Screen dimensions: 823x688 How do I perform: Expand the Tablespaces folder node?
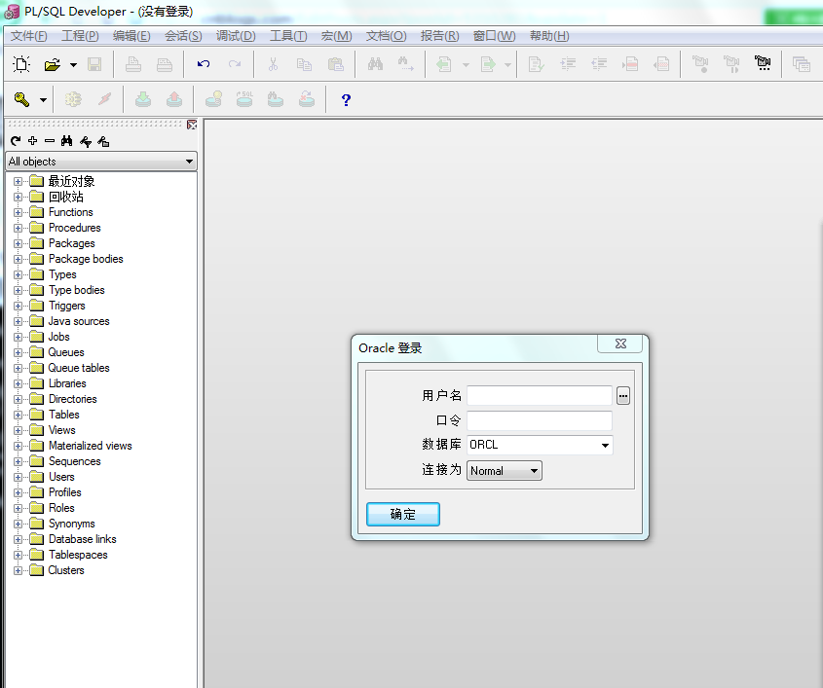pyautogui.click(x=18, y=555)
